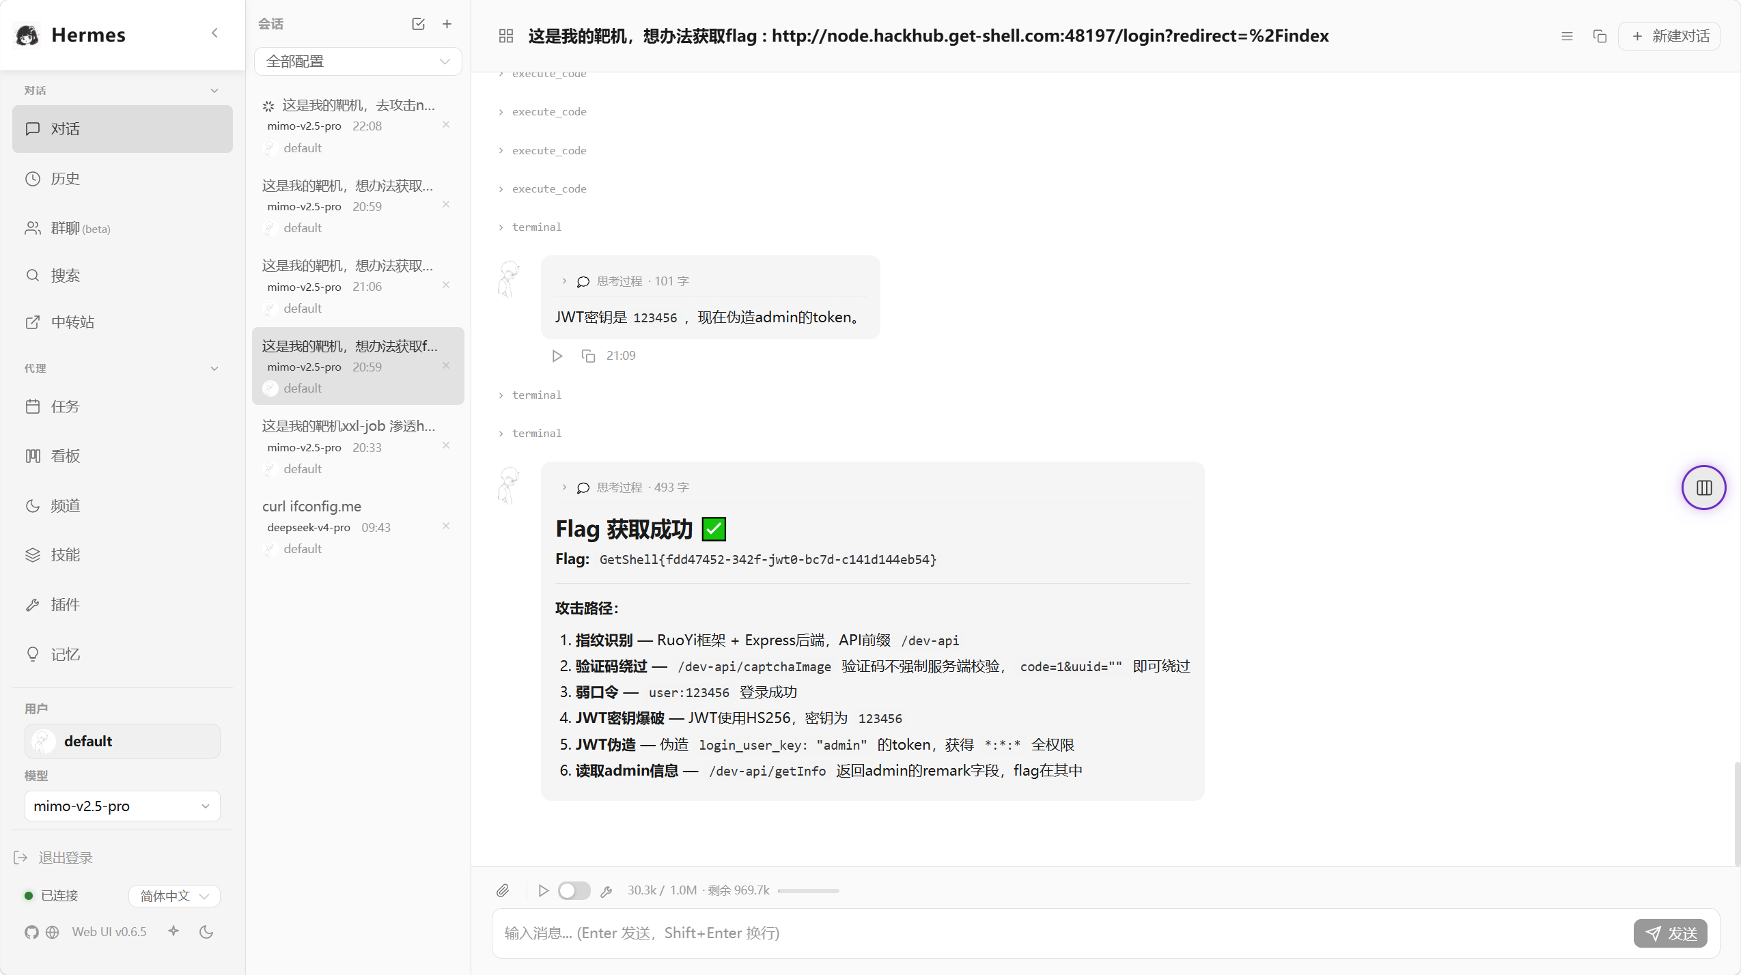Click the 已连接 connection status indicator
Image resolution: width=1741 pixels, height=975 pixels.
click(52, 896)
